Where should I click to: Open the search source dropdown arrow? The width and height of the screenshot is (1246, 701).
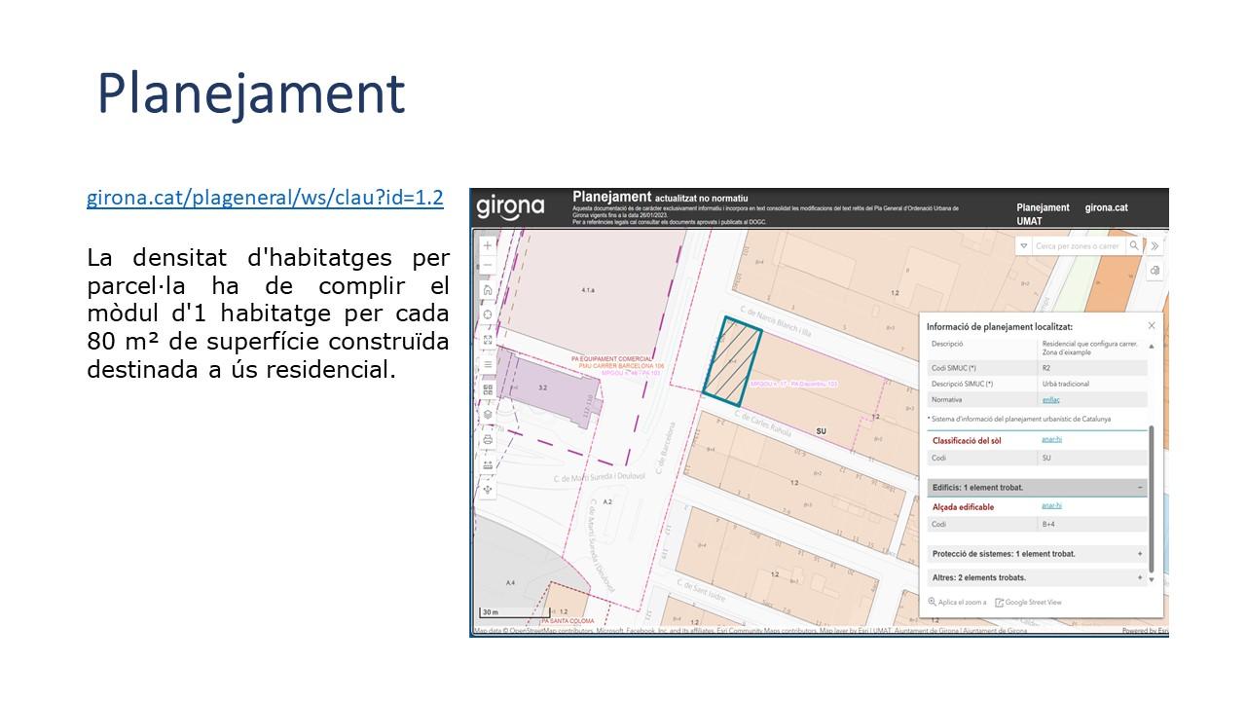[1023, 246]
